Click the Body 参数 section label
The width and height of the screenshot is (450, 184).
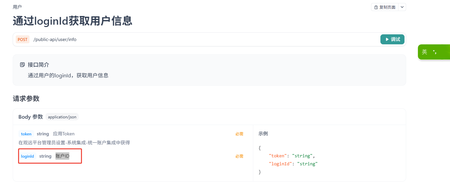31,117
